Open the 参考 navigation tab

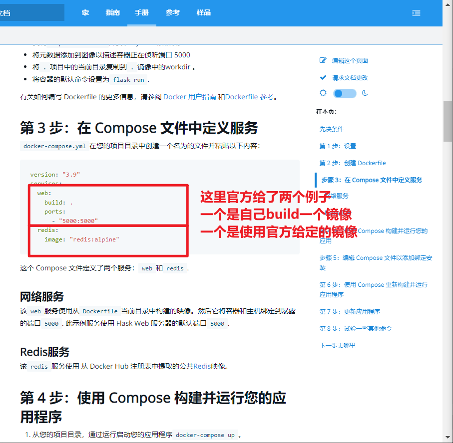click(x=173, y=13)
